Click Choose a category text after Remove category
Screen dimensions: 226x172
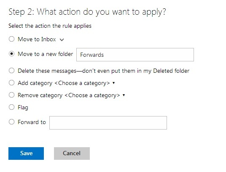92,95
